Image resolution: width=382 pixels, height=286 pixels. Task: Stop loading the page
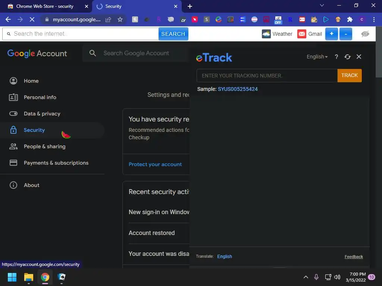point(32,19)
